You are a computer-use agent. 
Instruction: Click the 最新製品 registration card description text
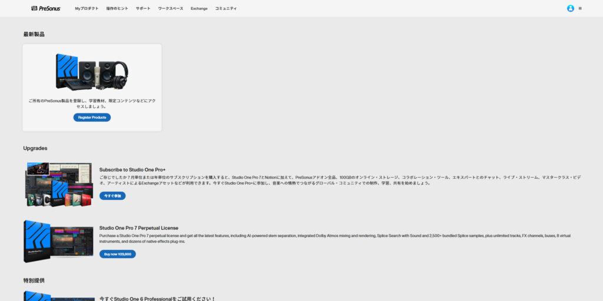[x=92, y=103]
